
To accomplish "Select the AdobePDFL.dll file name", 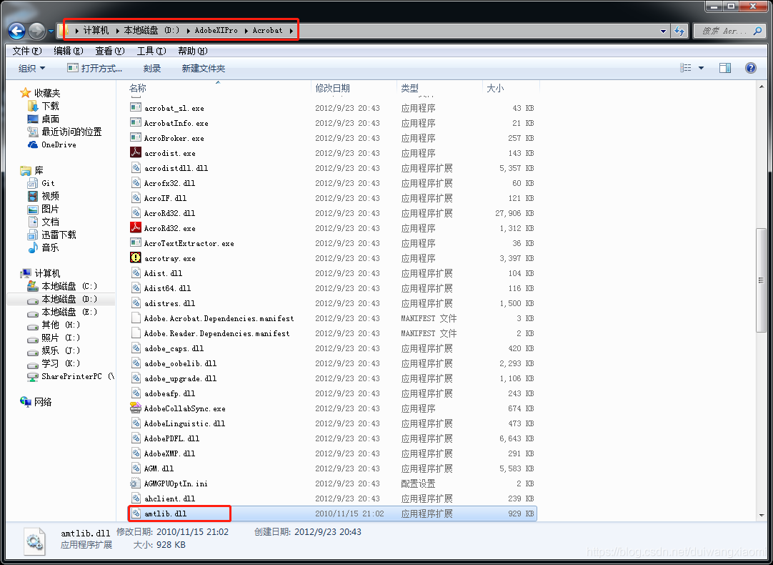I will 171,438.
